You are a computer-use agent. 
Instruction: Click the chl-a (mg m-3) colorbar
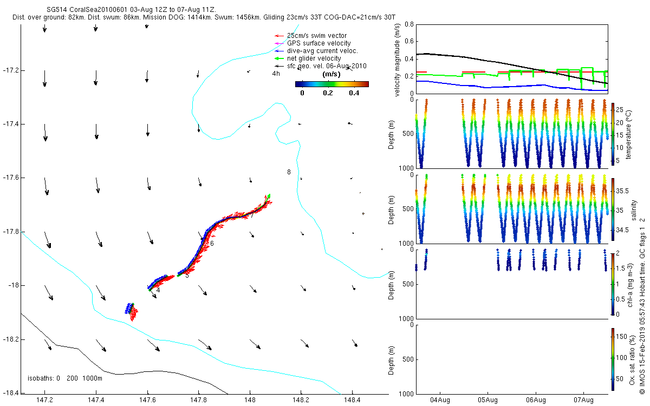coord(613,284)
